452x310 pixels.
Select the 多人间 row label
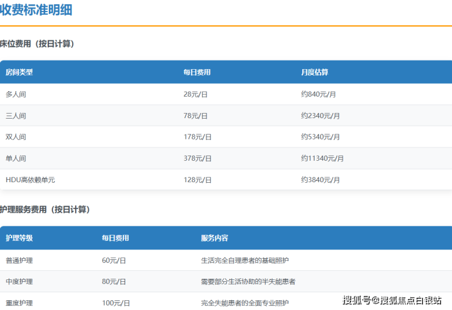[16, 94]
